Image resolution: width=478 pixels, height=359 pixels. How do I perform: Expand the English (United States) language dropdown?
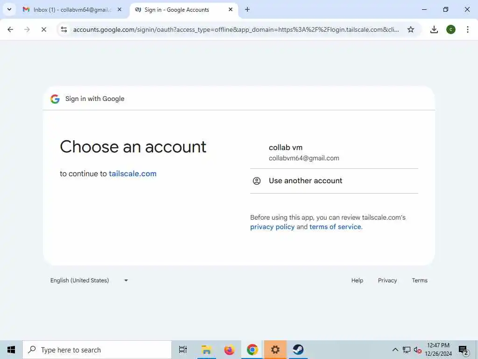coord(89,280)
